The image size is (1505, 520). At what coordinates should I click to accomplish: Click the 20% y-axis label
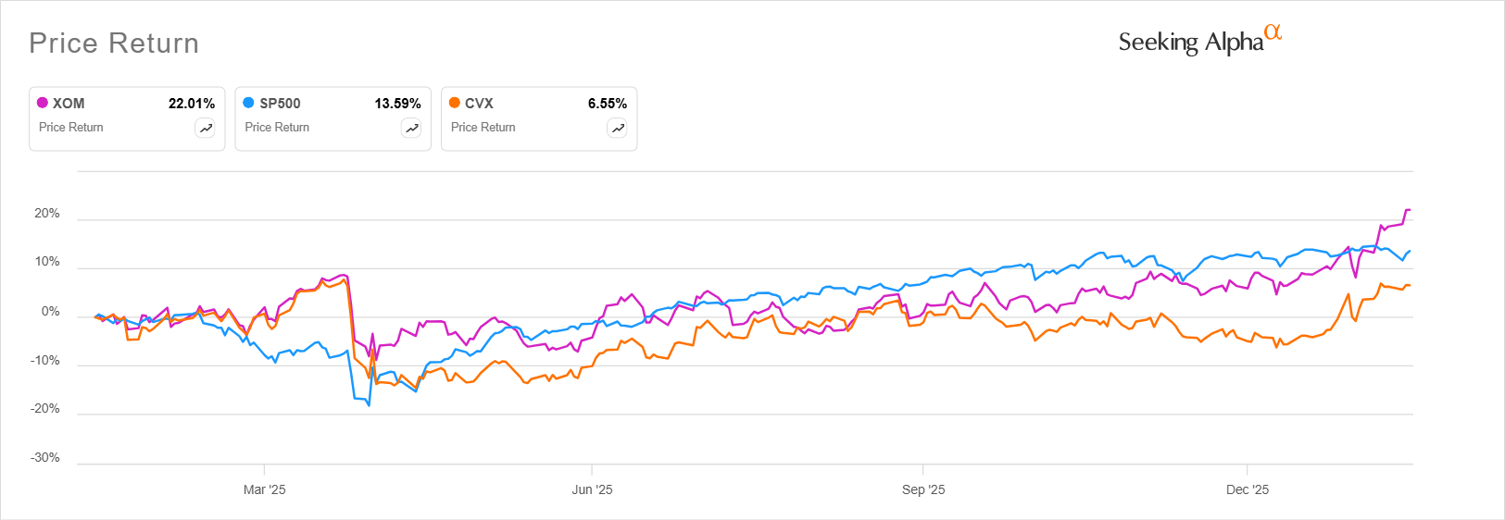pyautogui.click(x=47, y=214)
